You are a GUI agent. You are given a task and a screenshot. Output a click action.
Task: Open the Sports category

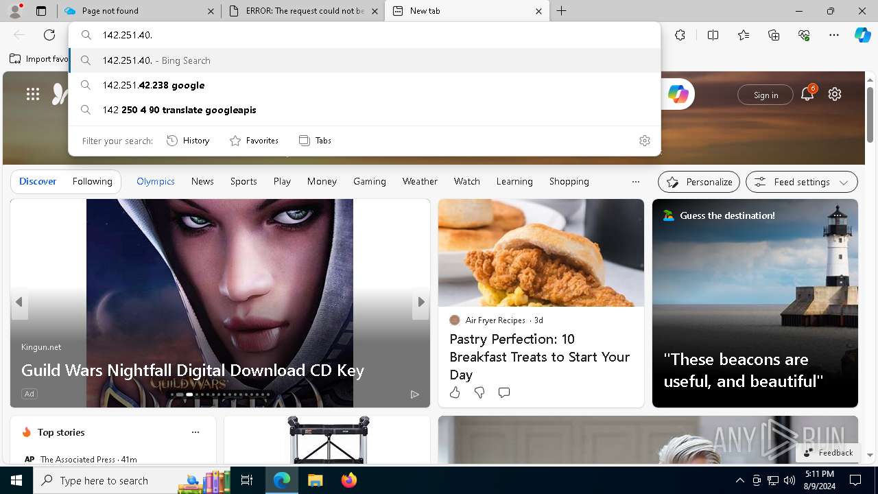(x=244, y=181)
